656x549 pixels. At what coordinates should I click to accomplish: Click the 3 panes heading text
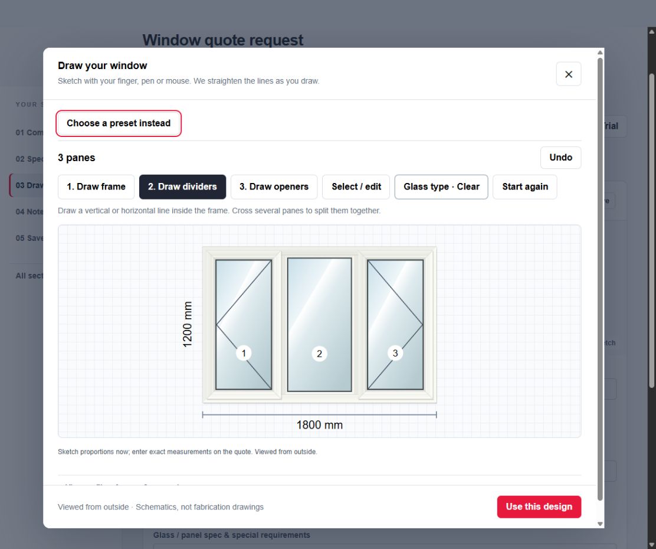click(x=77, y=158)
